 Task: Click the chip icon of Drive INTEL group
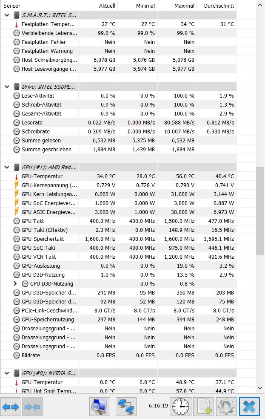(x=17, y=87)
